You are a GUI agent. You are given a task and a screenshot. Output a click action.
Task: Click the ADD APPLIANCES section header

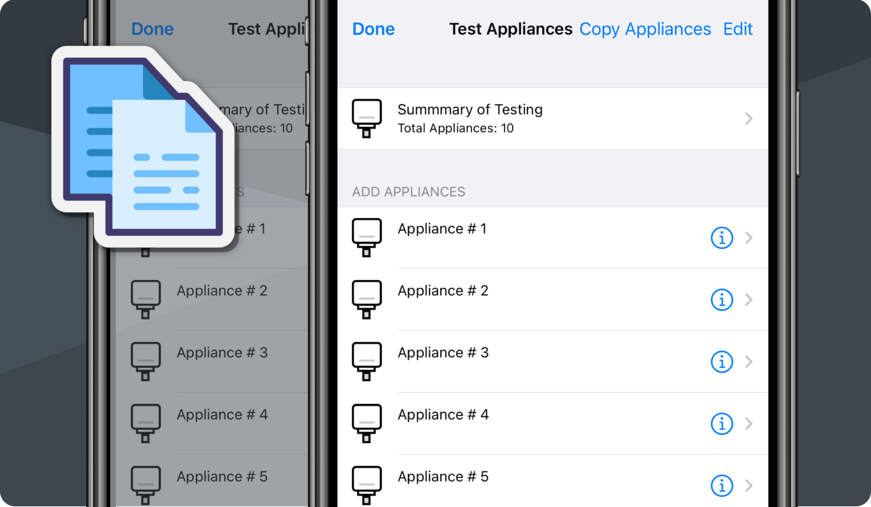click(x=408, y=191)
